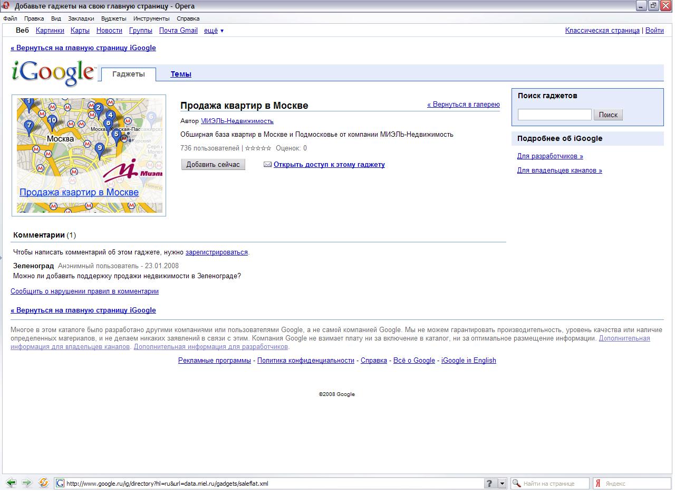Open the Почта Gmail link
The height and width of the screenshot is (491, 675).
[x=178, y=31]
